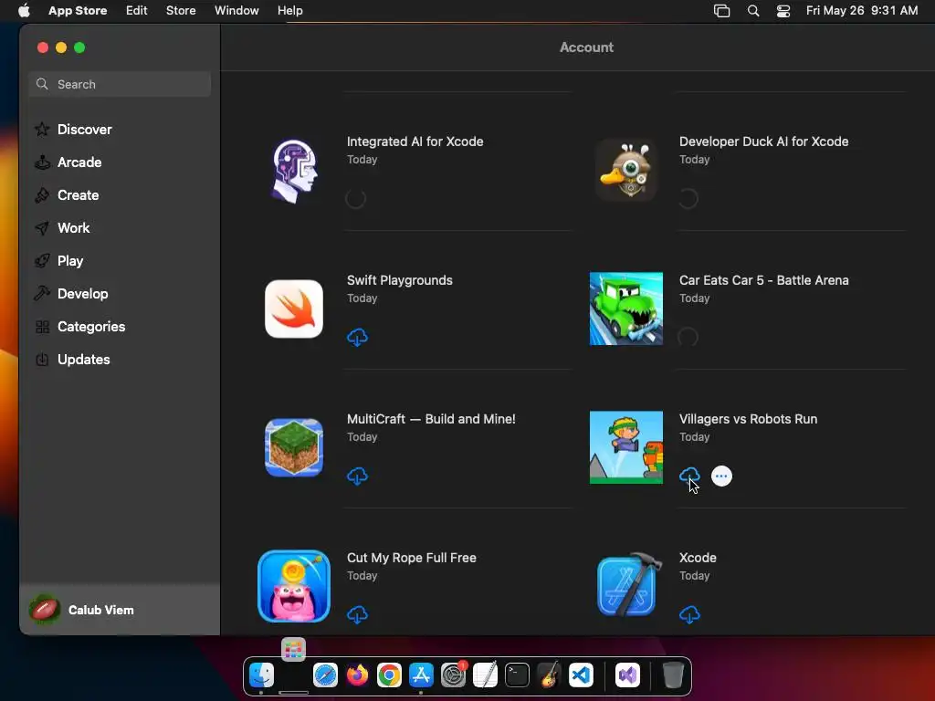Download Xcode with the cloud icon
935x701 pixels.
689,614
